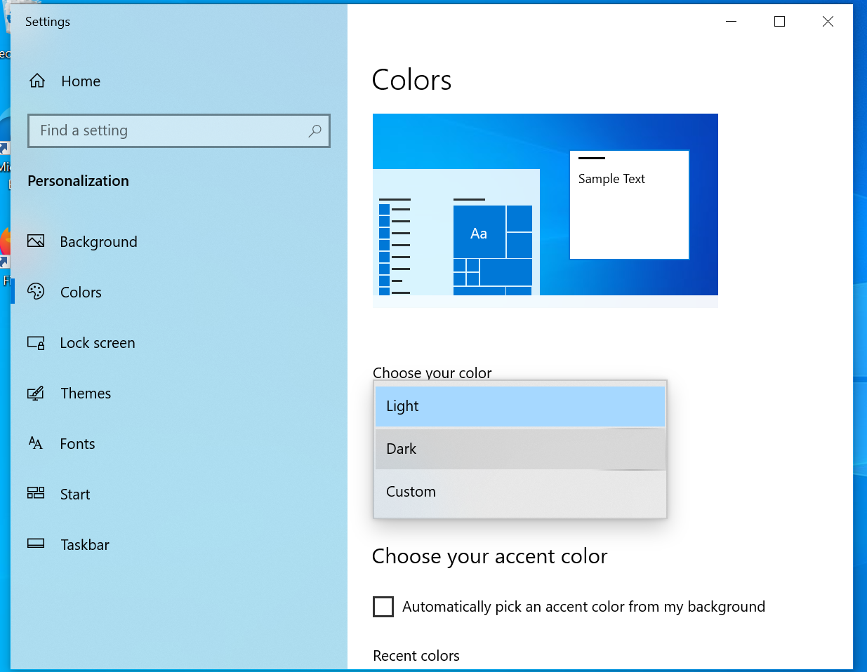Select the Taskbar icon in the sidebar

click(36, 544)
